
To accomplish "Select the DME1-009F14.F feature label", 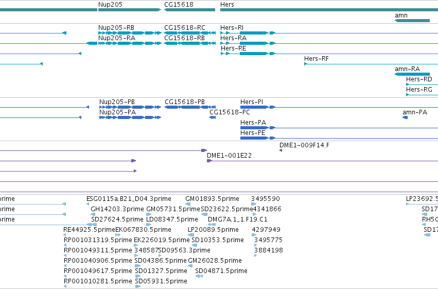I will point(304,145).
